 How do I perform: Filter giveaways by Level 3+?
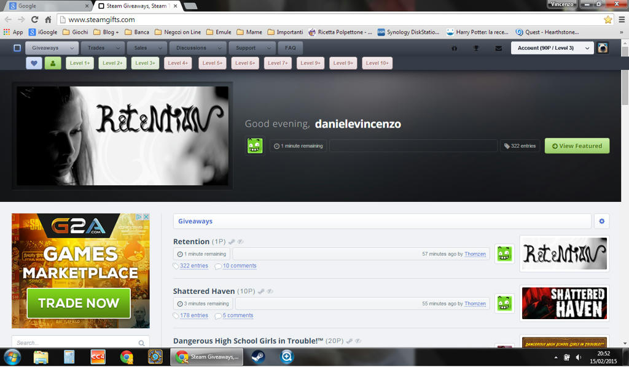click(145, 63)
